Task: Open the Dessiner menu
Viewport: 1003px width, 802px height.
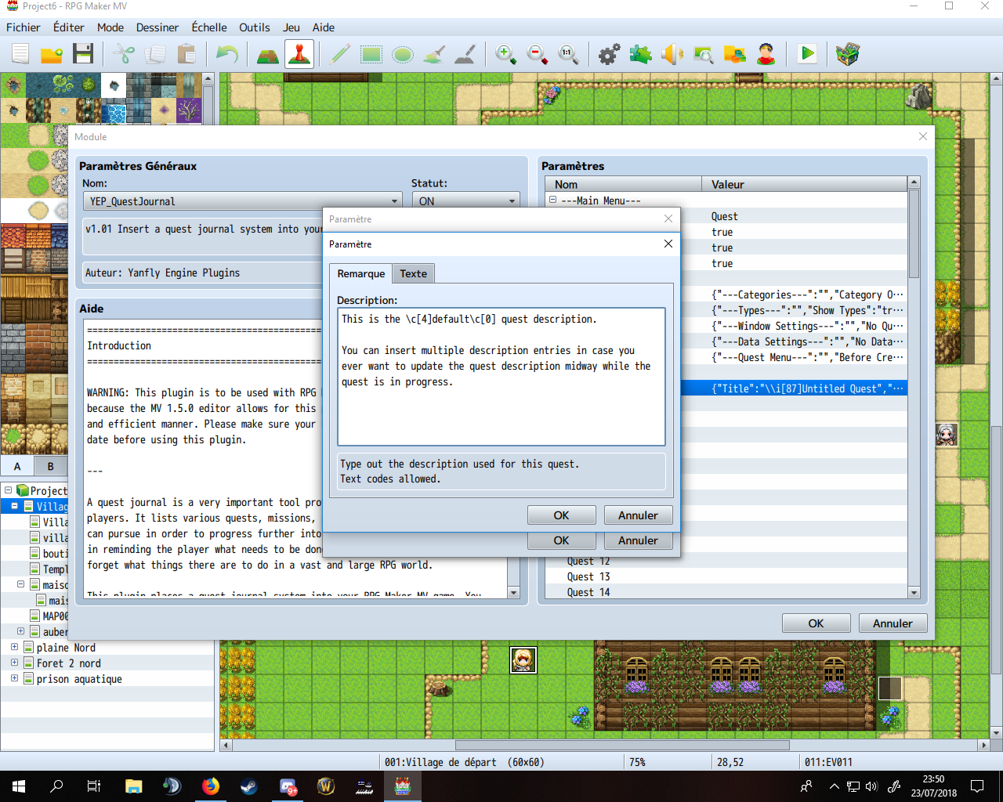Action: pos(158,27)
